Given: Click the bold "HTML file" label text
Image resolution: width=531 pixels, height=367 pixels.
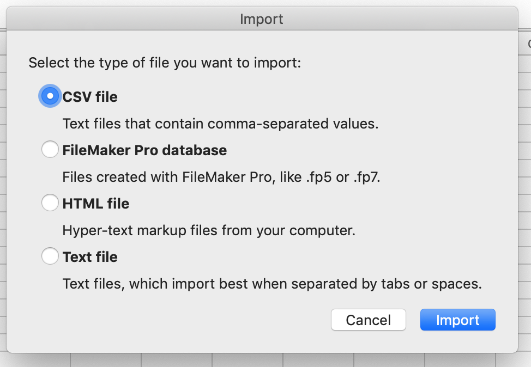Looking at the screenshot, I should 96,204.
